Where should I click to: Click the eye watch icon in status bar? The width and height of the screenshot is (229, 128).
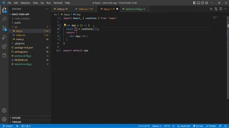(x=17, y=126)
